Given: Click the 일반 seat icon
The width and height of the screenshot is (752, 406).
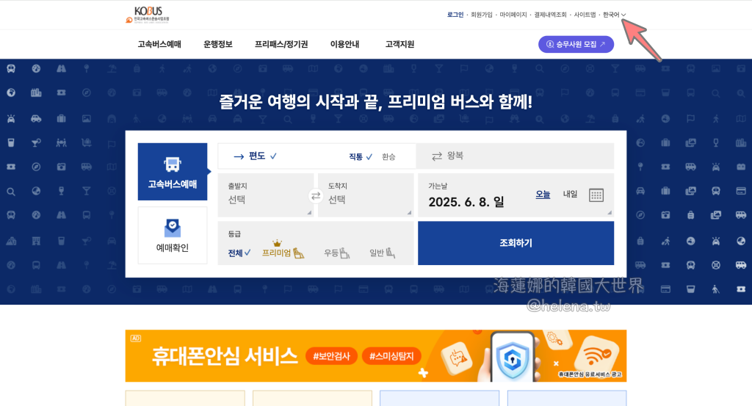Looking at the screenshot, I should point(391,253).
